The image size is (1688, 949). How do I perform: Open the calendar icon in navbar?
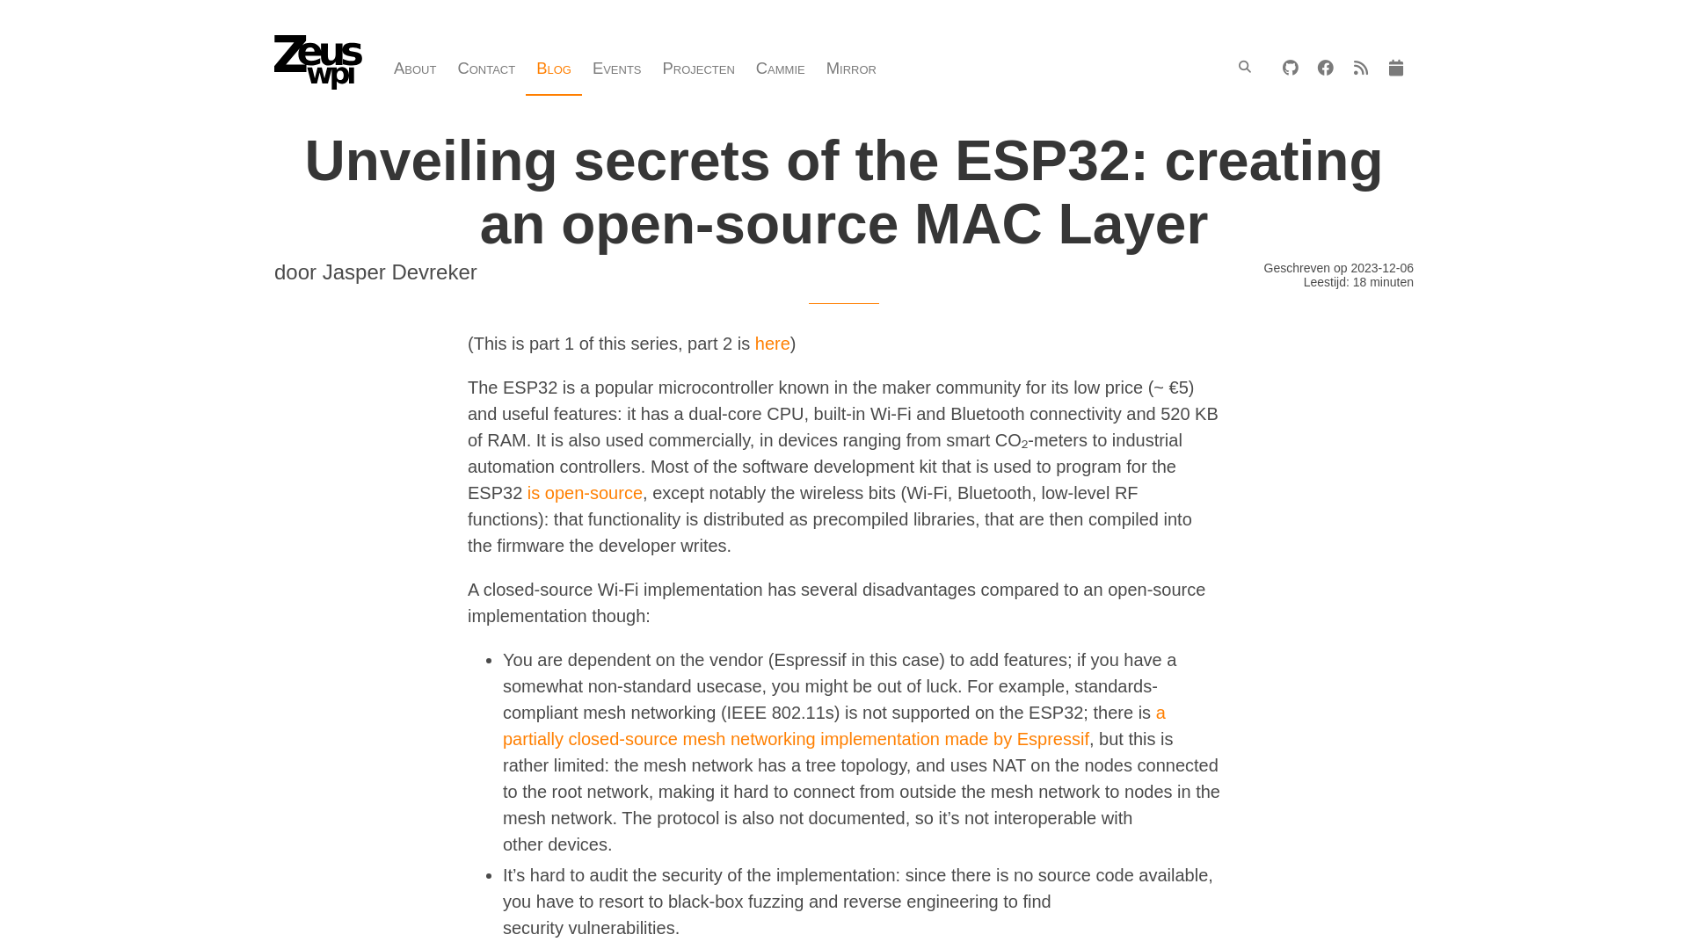[1394, 67]
